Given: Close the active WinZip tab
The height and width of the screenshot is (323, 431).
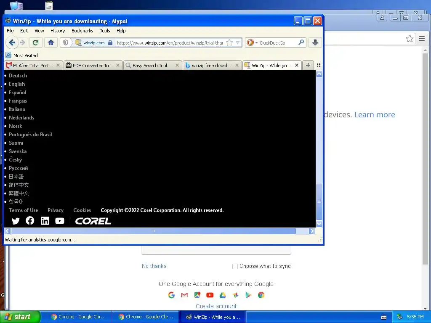Looking at the screenshot, I should click(297, 65).
